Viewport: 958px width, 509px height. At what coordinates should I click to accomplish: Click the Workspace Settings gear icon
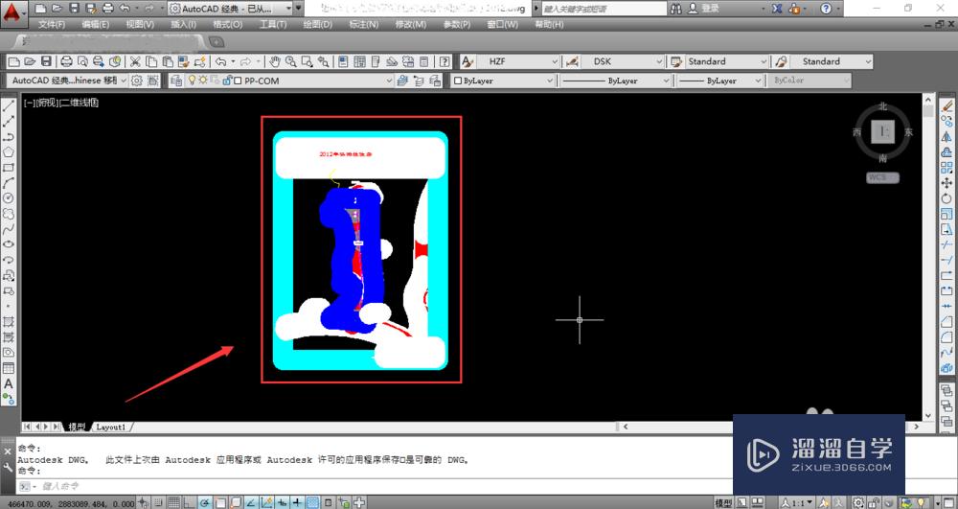click(137, 81)
